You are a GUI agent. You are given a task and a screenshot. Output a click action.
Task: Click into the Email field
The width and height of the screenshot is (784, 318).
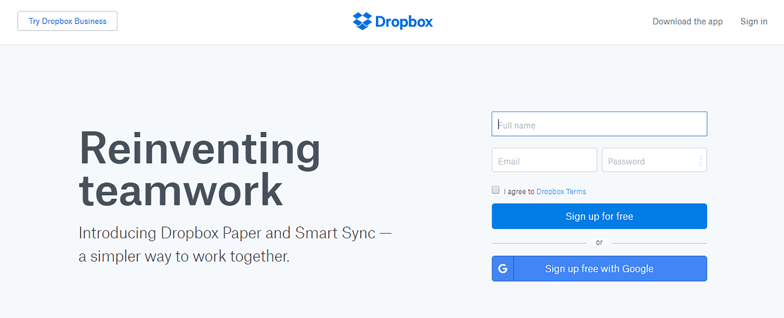pos(544,160)
